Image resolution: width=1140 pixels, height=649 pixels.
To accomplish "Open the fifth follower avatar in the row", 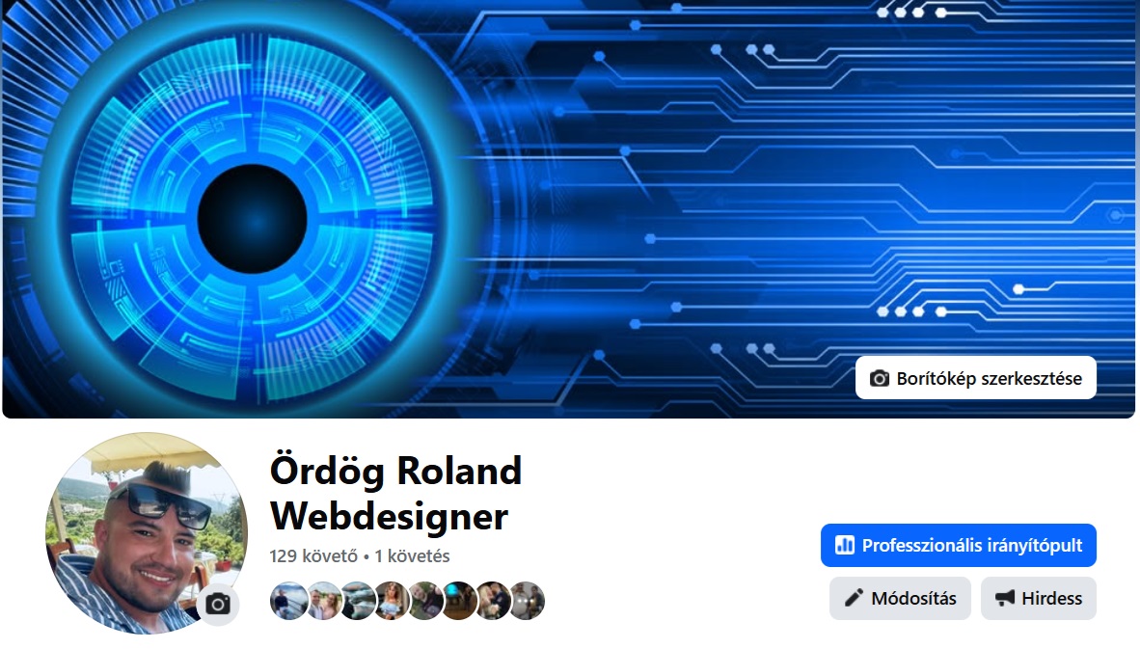I will tap(424, 601).
